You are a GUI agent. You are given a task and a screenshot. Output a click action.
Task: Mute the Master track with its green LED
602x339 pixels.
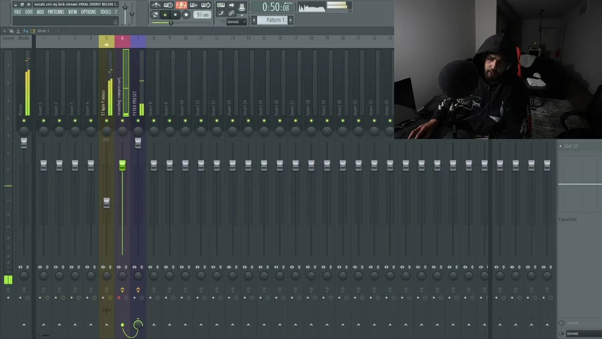(24, 121)
